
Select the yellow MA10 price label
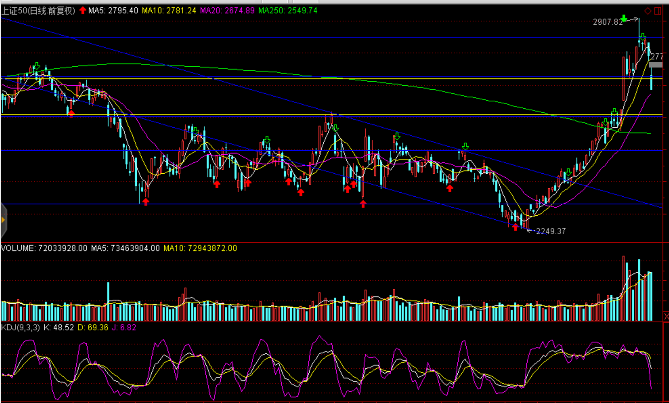(x=169, y=10)
